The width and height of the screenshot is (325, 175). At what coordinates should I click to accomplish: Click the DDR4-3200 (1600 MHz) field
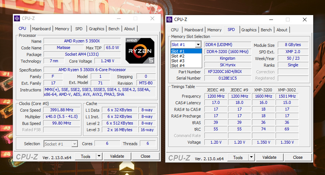coord(228,52)
